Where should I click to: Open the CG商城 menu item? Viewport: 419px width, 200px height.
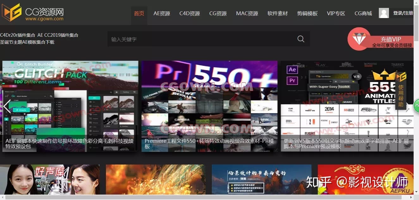363,13
